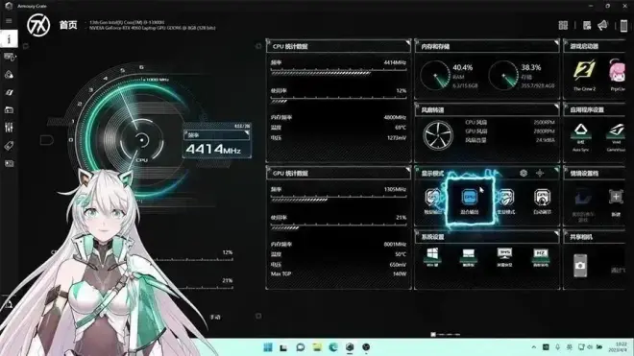634x356 pixels.
Task: Click the 共享相机 panel header
Action: click(595, 237)
